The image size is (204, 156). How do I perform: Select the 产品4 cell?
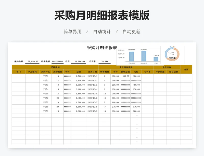click(x=46, y=89)
